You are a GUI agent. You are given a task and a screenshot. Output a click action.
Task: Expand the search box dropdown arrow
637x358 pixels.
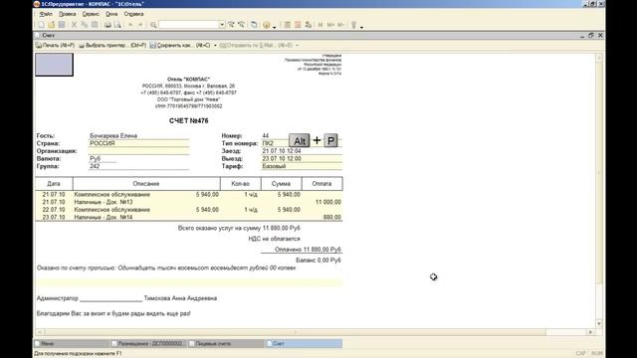[x=222, y=25]
